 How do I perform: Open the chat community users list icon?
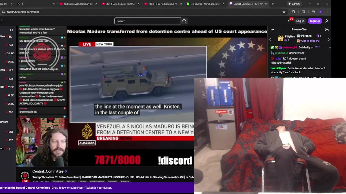[327, 29]
